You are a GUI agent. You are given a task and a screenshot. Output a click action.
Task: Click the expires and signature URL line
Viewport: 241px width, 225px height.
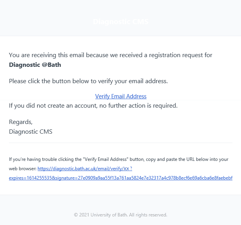120,178
